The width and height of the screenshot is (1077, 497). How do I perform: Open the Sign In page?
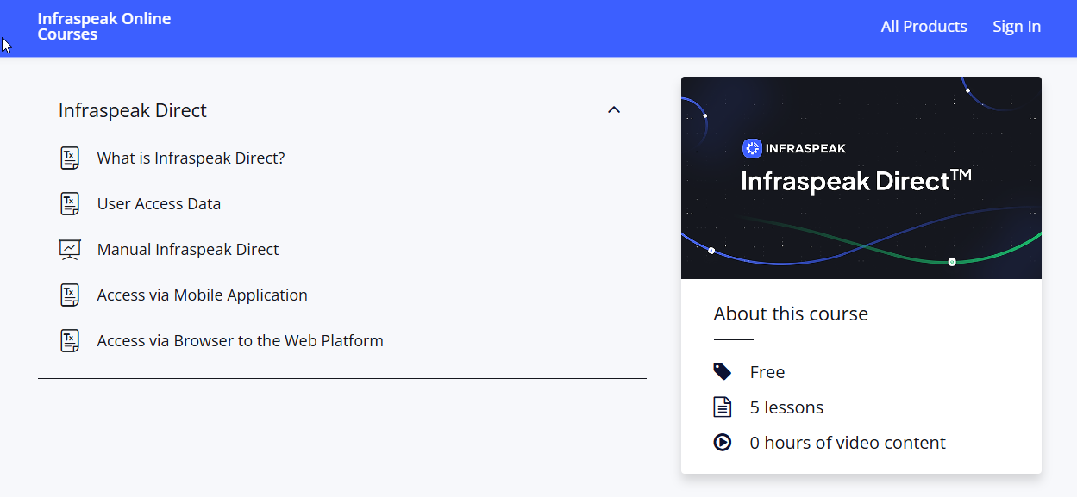click(1017, 27)
